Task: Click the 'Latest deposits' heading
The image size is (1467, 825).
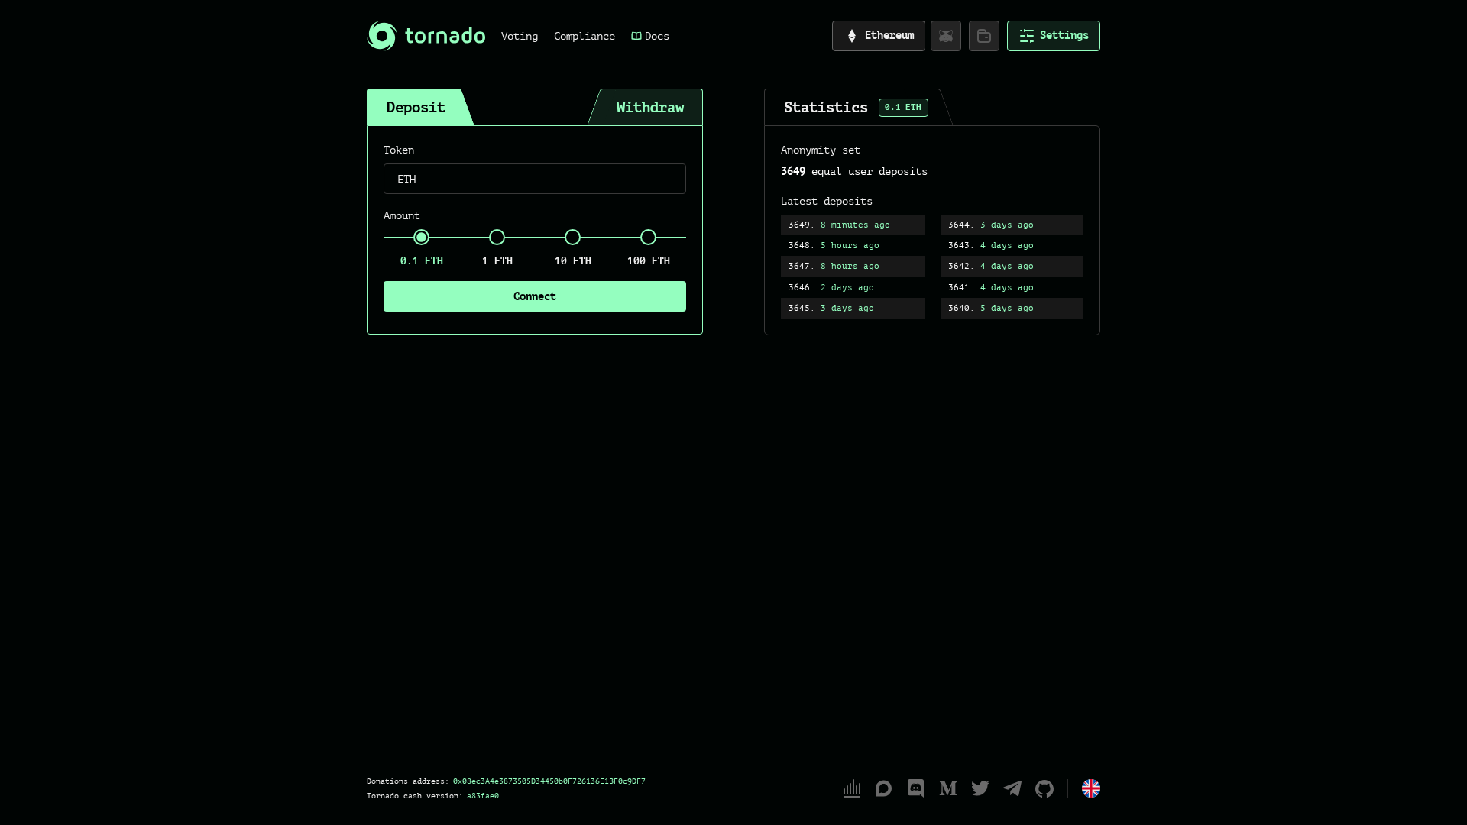Action: (x=827, y=201)
